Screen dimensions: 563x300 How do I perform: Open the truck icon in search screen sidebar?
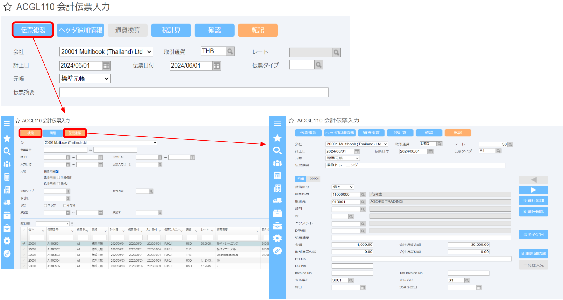pos(7,202)
